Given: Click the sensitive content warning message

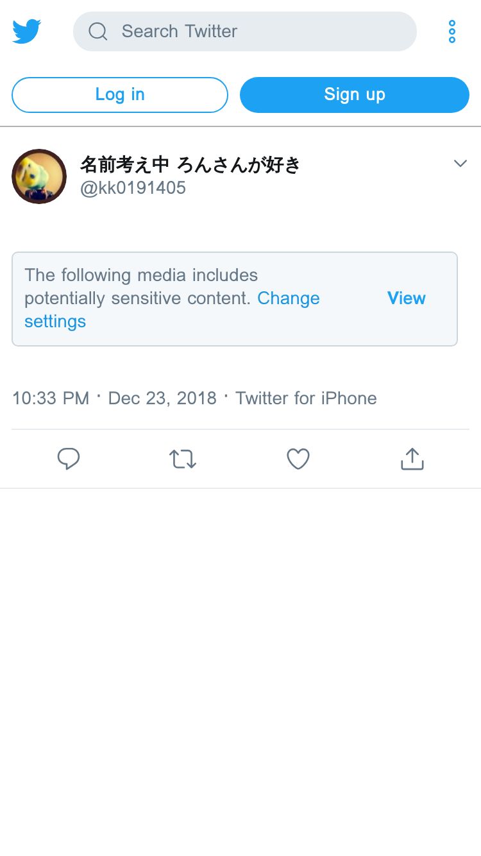Looking at the screenshot, I should [x=141, y=276].
